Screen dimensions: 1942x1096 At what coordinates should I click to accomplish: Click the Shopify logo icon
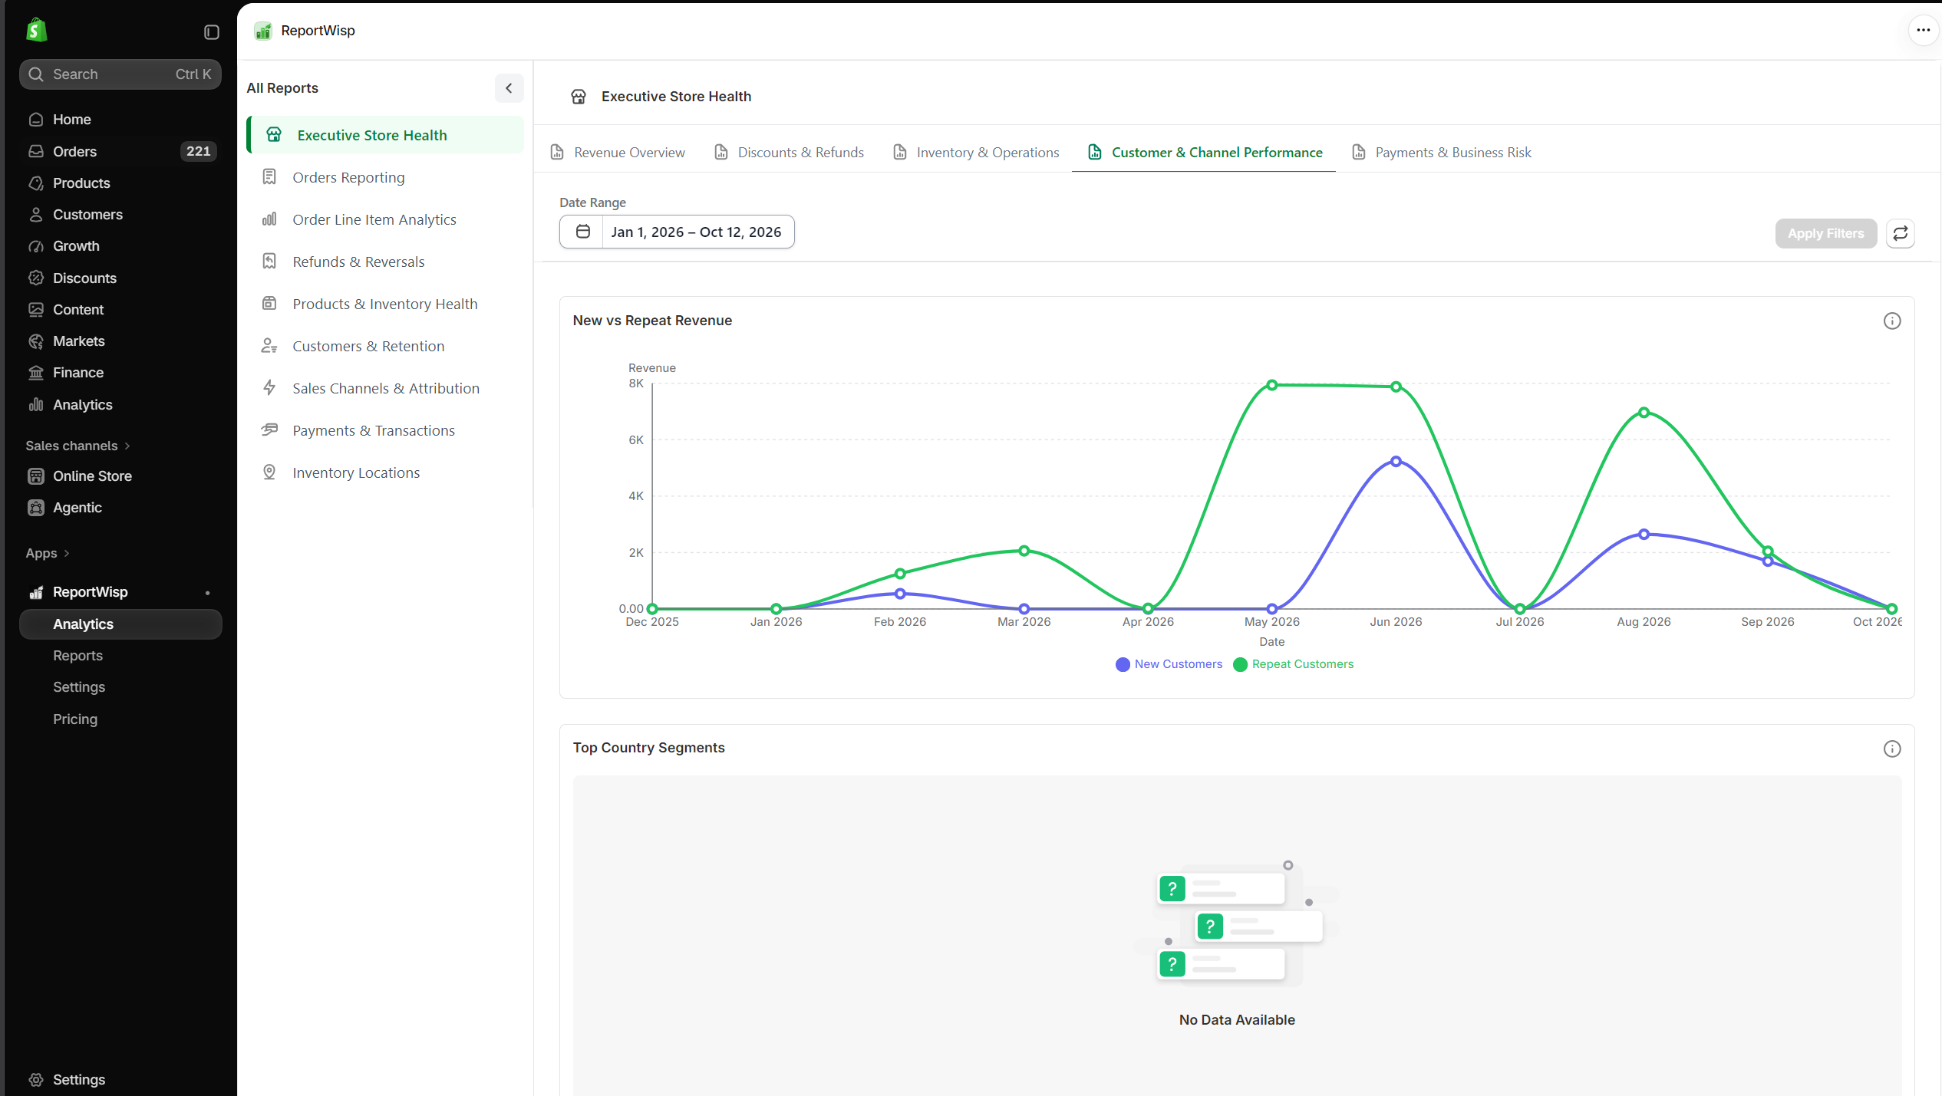36,31
